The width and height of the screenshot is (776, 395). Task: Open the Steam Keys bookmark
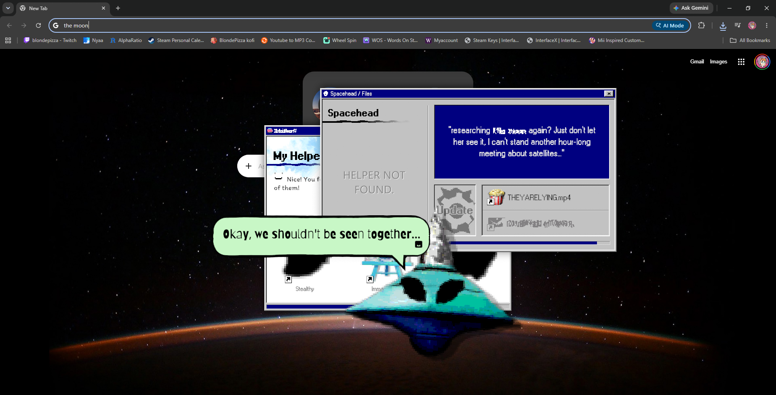492,40
